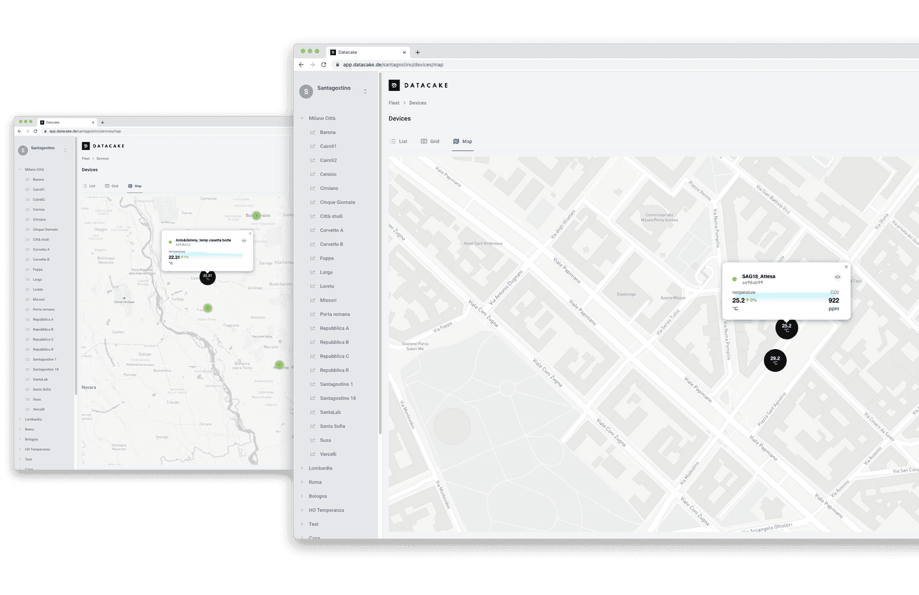Screen dimensions: 919x595
Task: Open Santagostino workspace switcher in front window
Action: tap(365, 91)
